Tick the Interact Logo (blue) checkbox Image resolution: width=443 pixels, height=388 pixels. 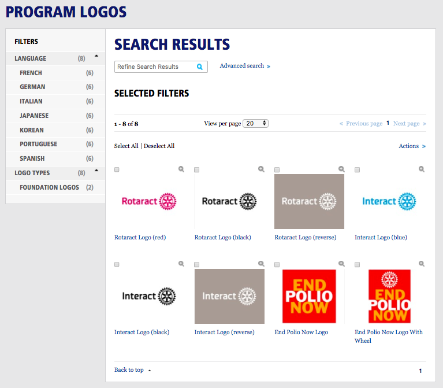coord(357,169)
